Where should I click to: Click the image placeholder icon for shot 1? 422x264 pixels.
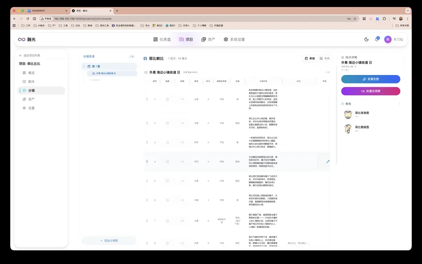(x=167, y=99)
